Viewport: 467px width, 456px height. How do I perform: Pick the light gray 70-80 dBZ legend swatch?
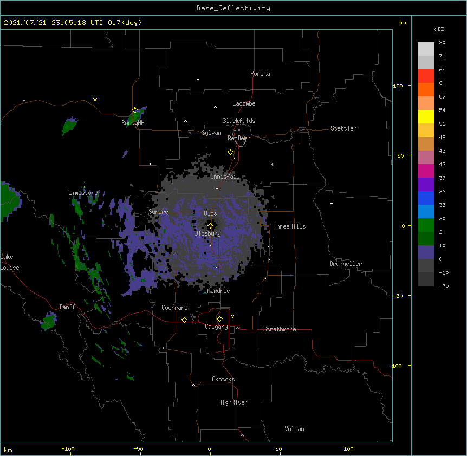point(426,49)
